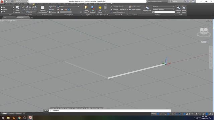Viewport: 214px width, 120px height.
Task: Toggle MODEL space button
Action: point(154,114)
